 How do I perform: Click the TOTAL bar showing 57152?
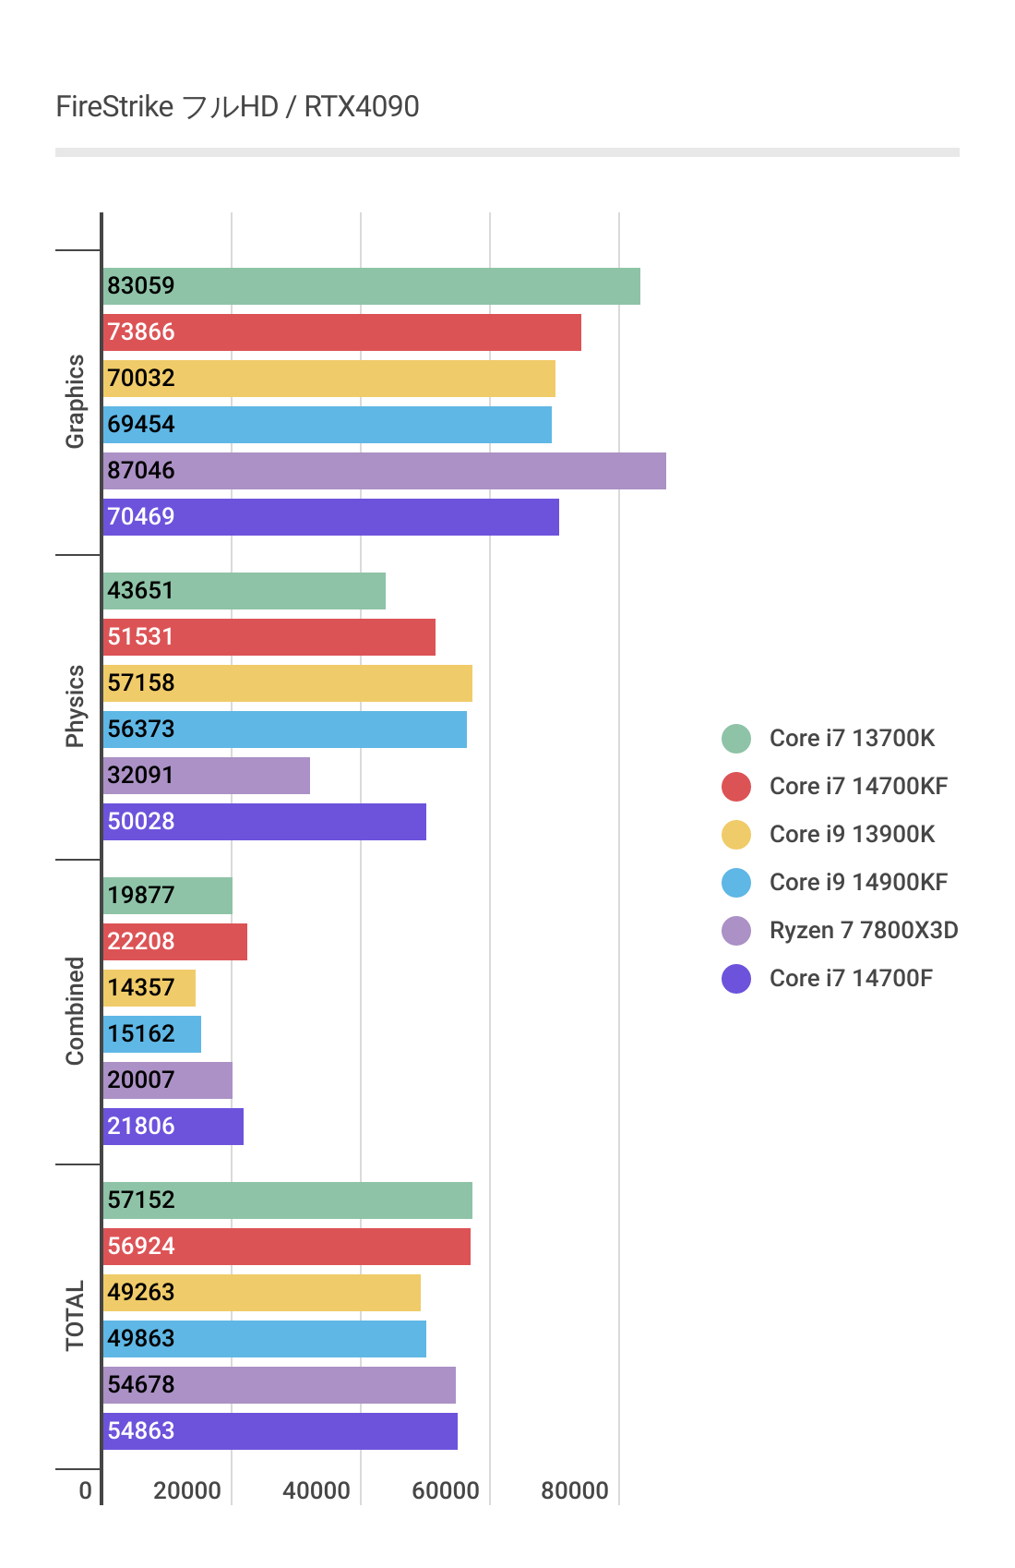click(x=287, y=1200)
